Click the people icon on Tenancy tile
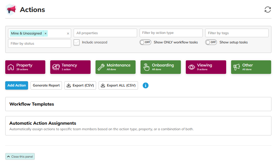The image size is (277, 161). 56,67
